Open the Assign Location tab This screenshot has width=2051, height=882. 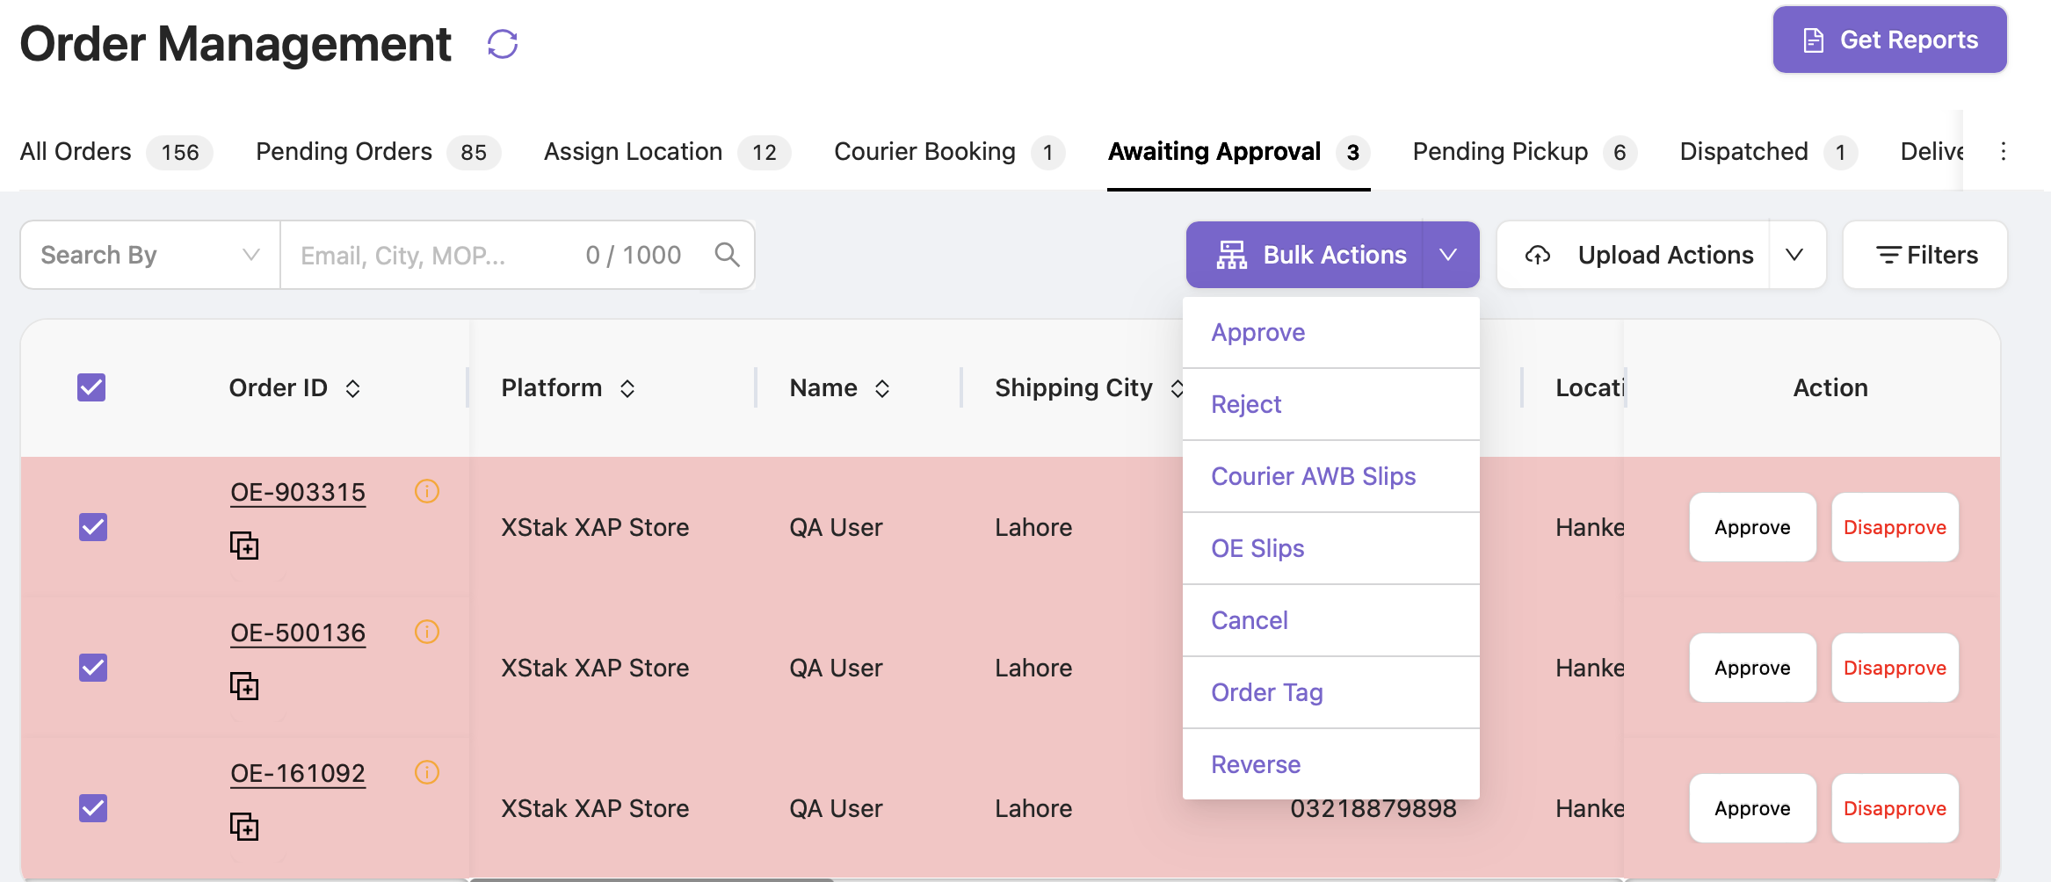(667, 152)
